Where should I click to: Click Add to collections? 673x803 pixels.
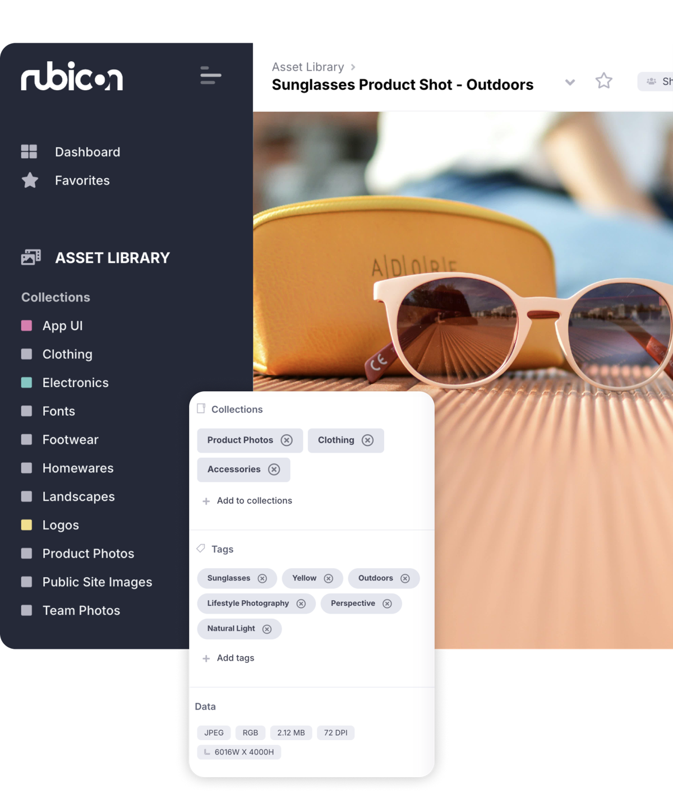click(248, 500)
